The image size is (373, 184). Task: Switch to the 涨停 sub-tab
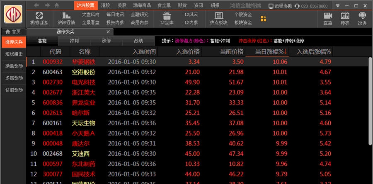(107, 41)
